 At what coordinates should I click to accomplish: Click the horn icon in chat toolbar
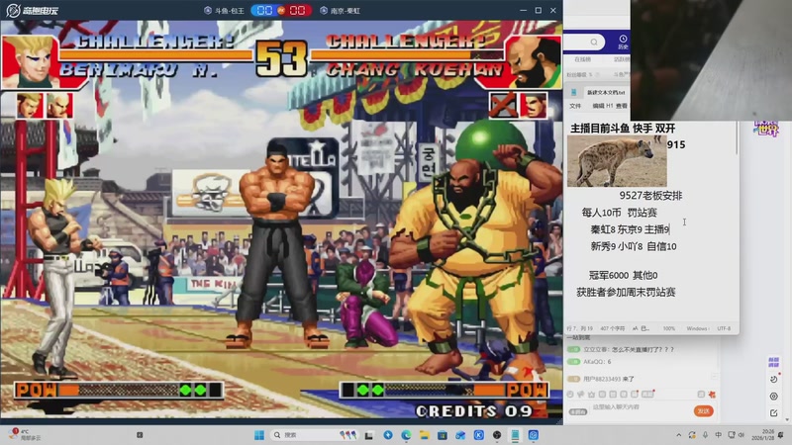tap(581, 394)
